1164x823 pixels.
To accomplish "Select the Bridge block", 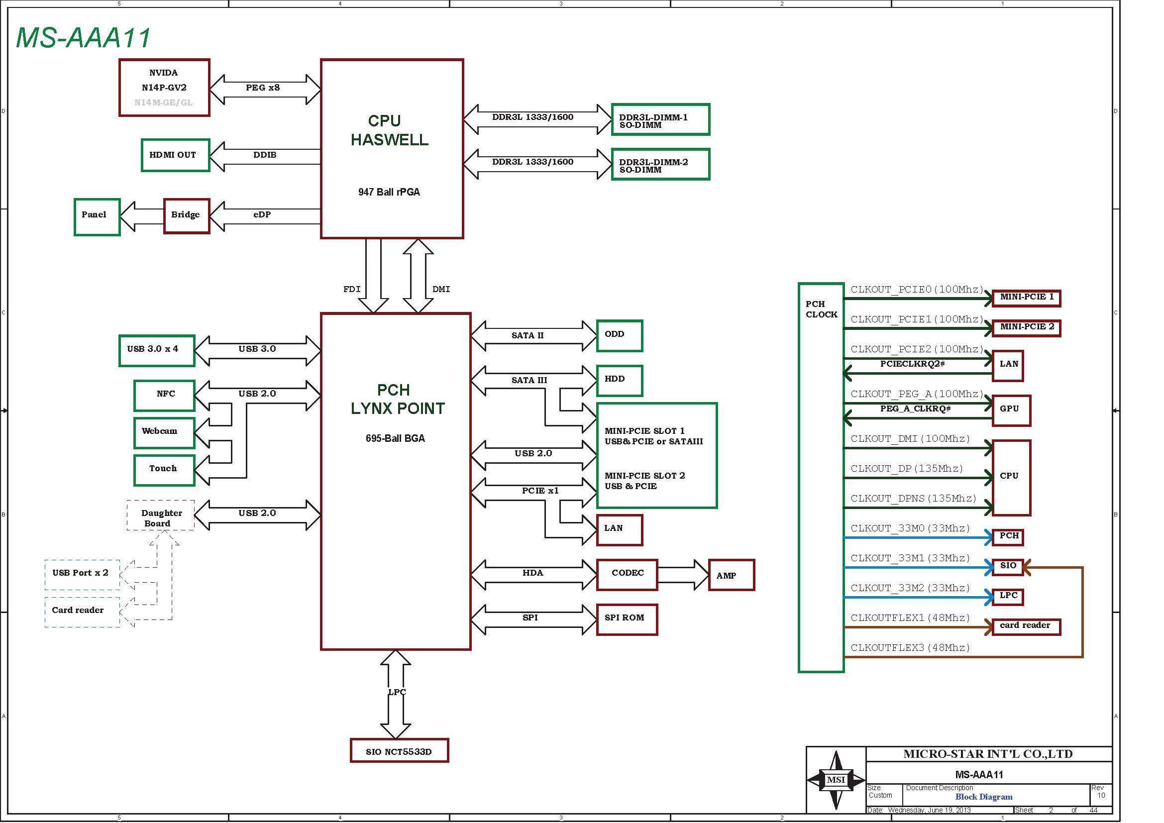I will tap(187, 216).
